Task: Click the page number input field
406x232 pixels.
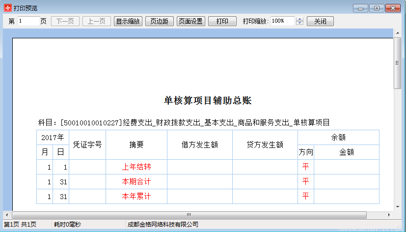Action: pyautogui.click(x=28, y=21)
